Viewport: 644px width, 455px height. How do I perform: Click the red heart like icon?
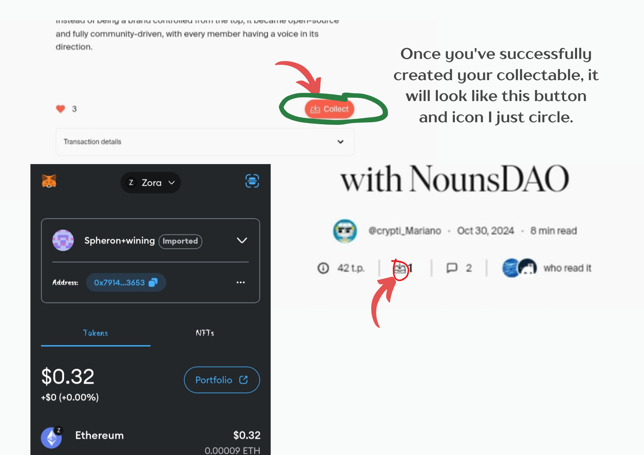pos(61,109)
